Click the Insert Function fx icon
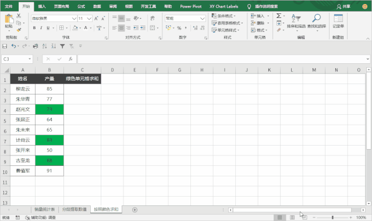Image resolution: width=372 pixels, height=221 pixels. coord(70,59)
